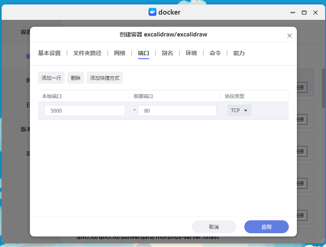Switch to the 能力 tab
This screenshot has width=326, height=247.
(x=239, y=53)
